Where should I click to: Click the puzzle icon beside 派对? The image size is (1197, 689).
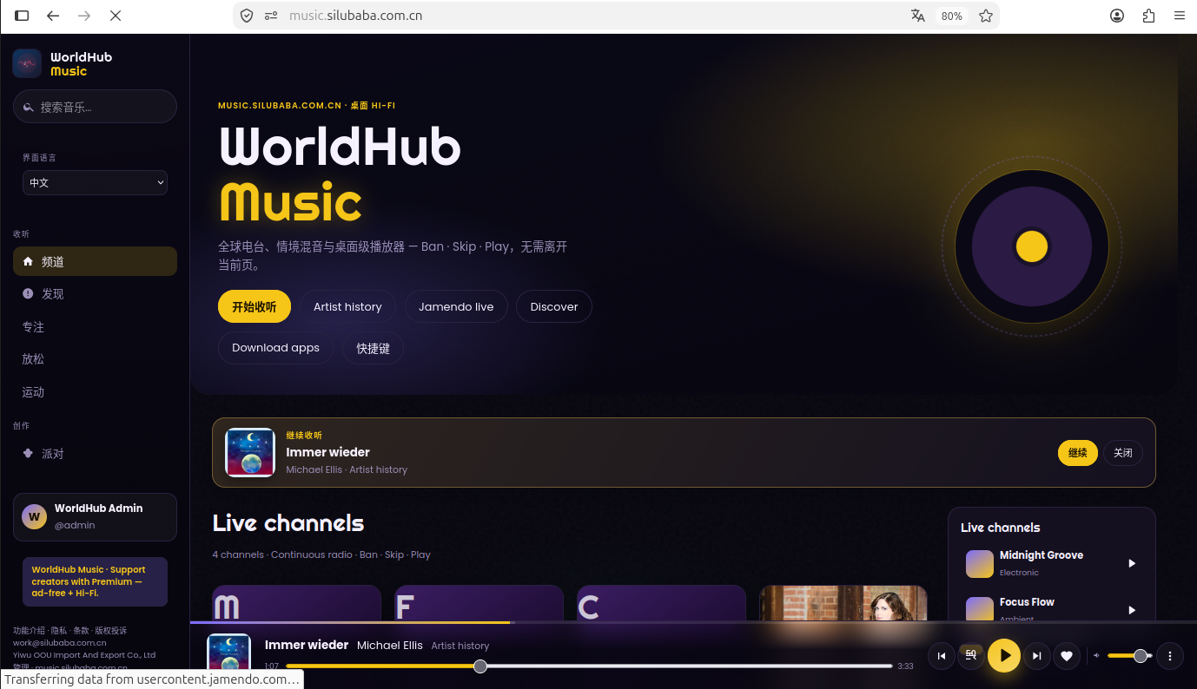click(28, 453)
